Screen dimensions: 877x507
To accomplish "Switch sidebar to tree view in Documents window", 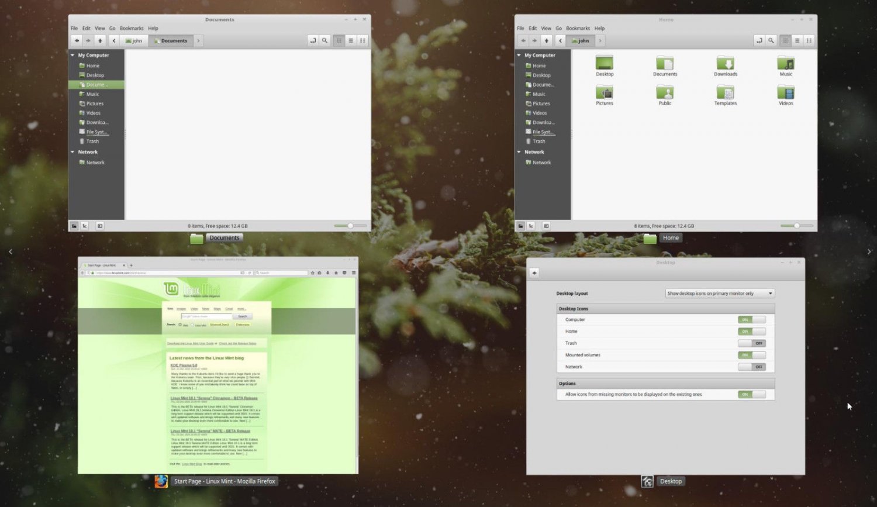I will (x=85, y=226).
